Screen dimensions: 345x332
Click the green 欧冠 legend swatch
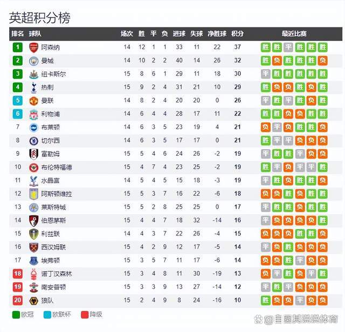(x=15, y=315)
